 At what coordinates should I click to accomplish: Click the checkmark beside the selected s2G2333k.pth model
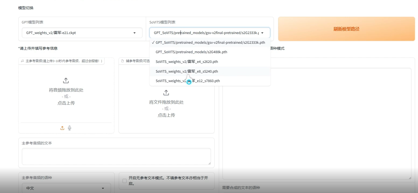(x=153, y=42)
